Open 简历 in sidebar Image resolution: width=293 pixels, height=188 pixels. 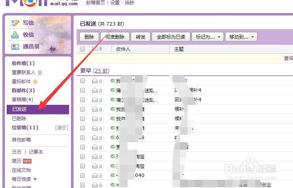coord(17,161)
